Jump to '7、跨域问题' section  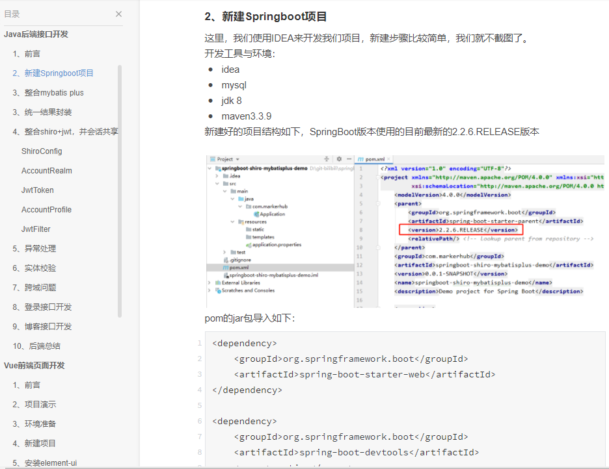(34, 288)
